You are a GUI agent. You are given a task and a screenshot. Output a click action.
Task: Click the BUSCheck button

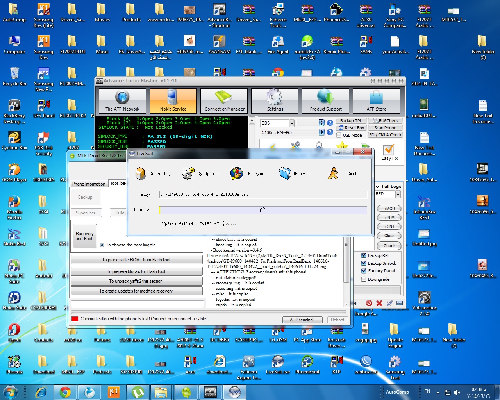(x=385, y=121)
